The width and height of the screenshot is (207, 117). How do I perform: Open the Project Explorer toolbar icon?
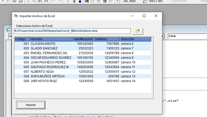[87, 2]
